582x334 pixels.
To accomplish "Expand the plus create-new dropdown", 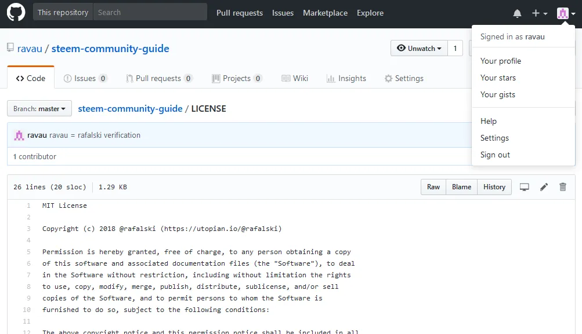I will (x=539, y=13).
